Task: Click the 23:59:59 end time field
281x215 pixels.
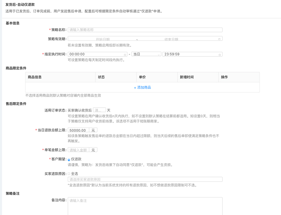Action: click(193, 54)
